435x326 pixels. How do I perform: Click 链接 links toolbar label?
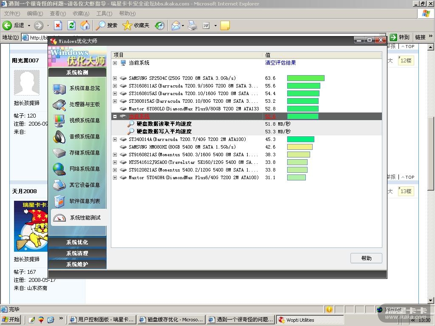[x=420, y=37]
